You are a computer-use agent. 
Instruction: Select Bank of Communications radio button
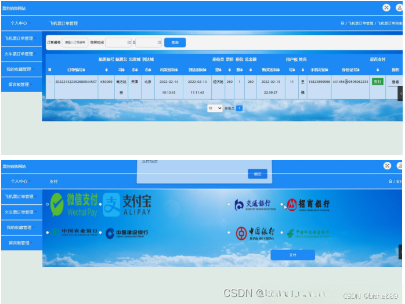[229, 204]
